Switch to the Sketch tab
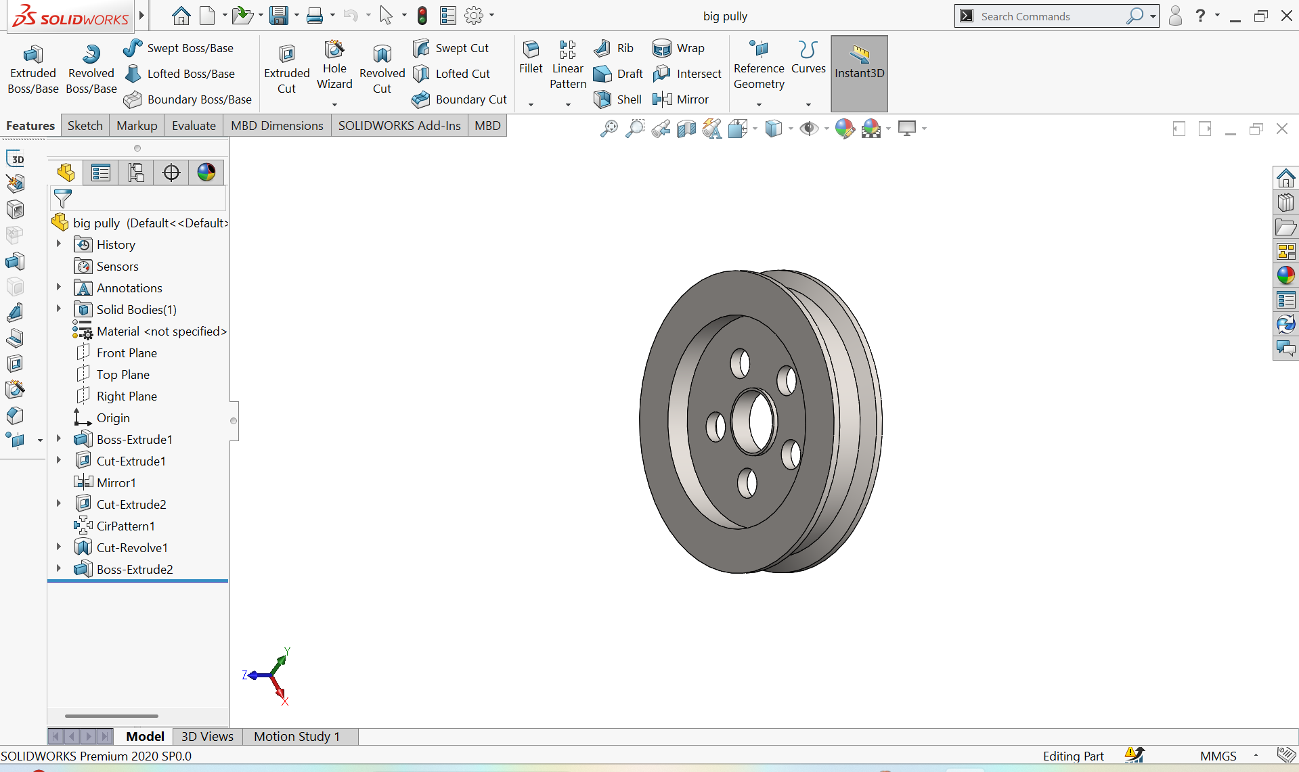The width and height of the screenshot is (1299, 772). (85, 126)
